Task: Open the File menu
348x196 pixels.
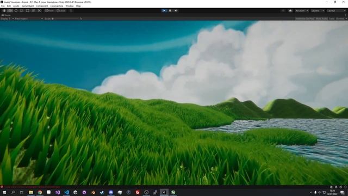Action: click(3, 6)
